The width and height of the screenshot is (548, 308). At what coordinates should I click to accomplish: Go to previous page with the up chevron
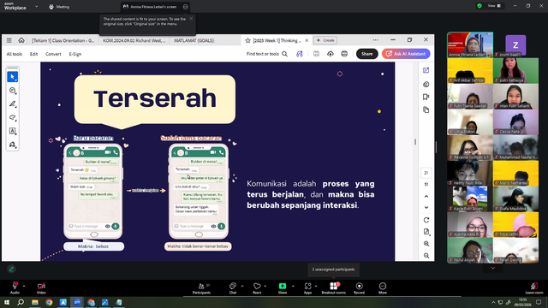[426, 197]
